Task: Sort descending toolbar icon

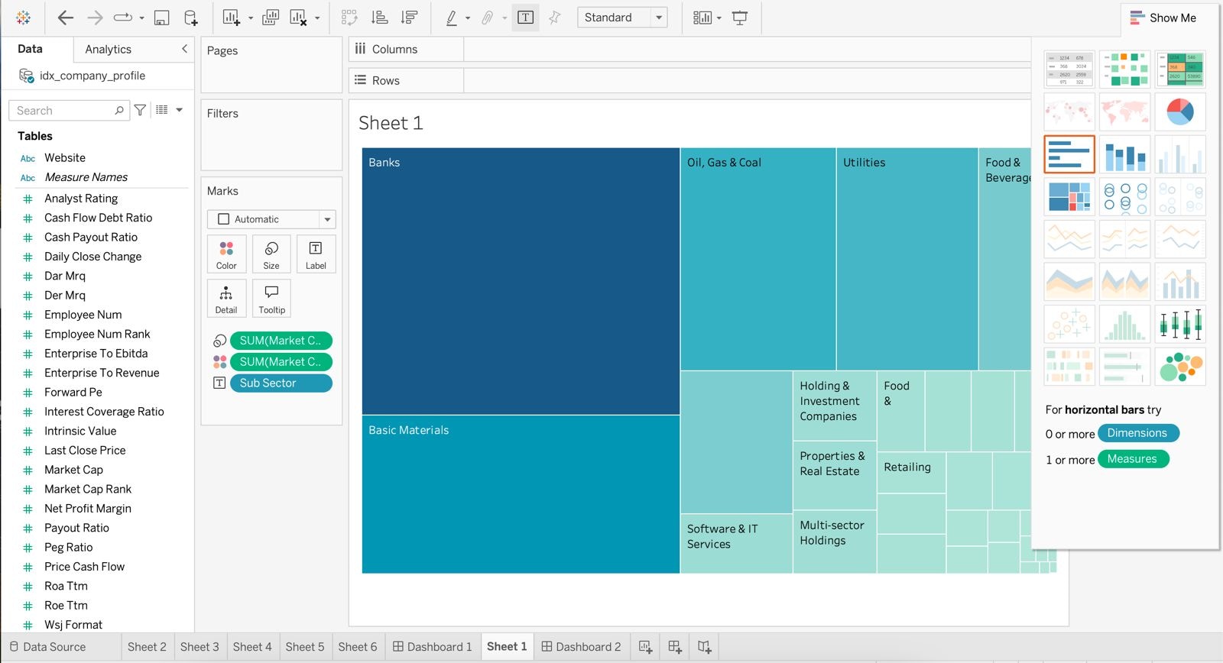Action: [409, 18]
